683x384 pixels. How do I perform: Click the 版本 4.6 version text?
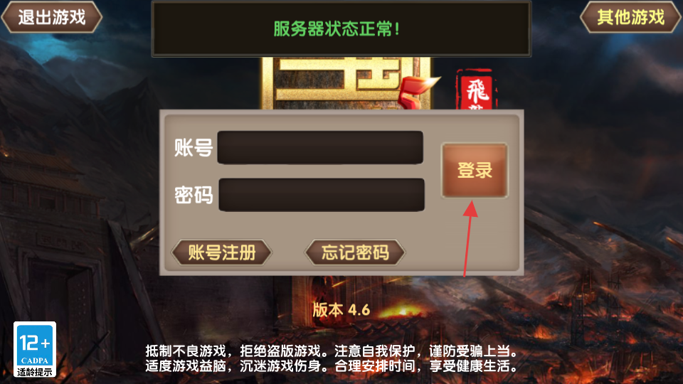click(x=341, y=310)
